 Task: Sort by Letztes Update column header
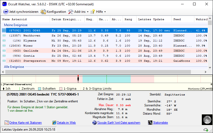[154, 19]
